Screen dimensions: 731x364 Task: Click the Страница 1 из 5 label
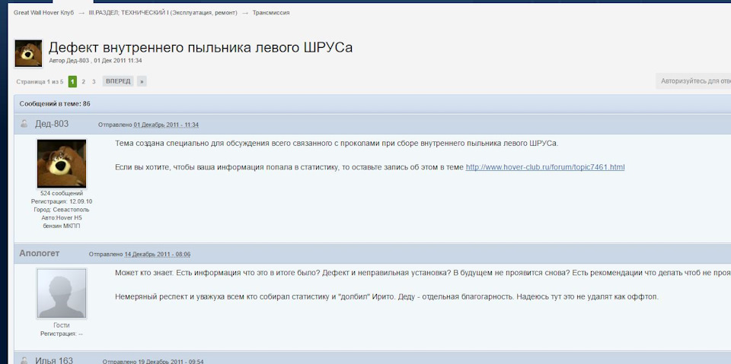(40, 81)
